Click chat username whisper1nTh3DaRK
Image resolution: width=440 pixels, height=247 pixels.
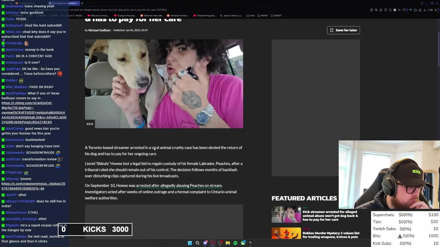(20, 201)
